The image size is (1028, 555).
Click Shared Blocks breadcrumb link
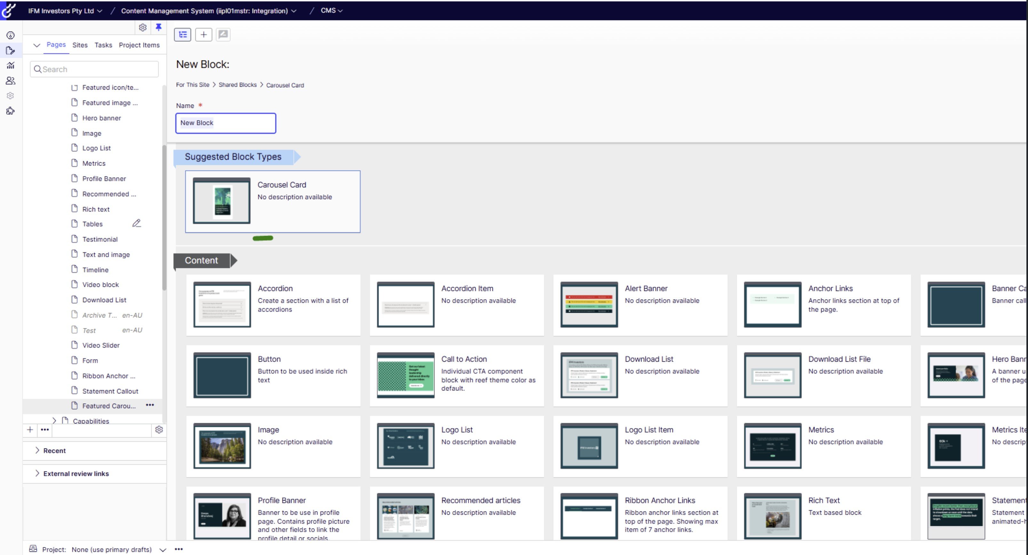click(x=237, y=85)
